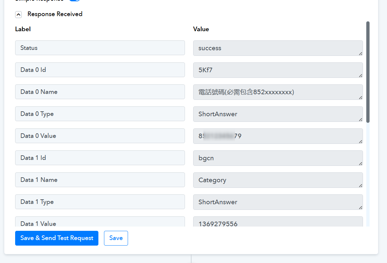
Task: Click resize handle on the 5Kf7 value box
Action: (x=360, y=75)
